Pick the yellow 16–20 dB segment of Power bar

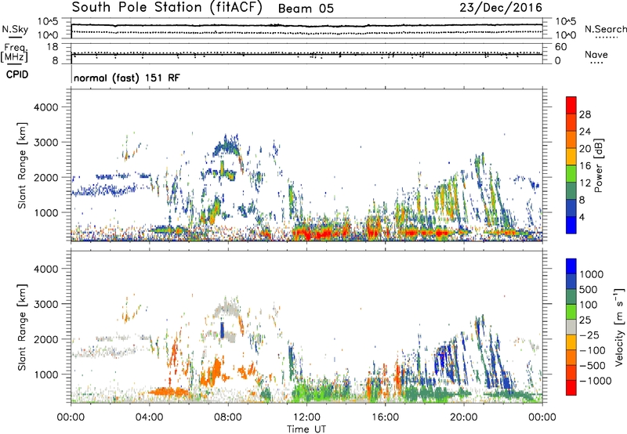pos(571,157)
